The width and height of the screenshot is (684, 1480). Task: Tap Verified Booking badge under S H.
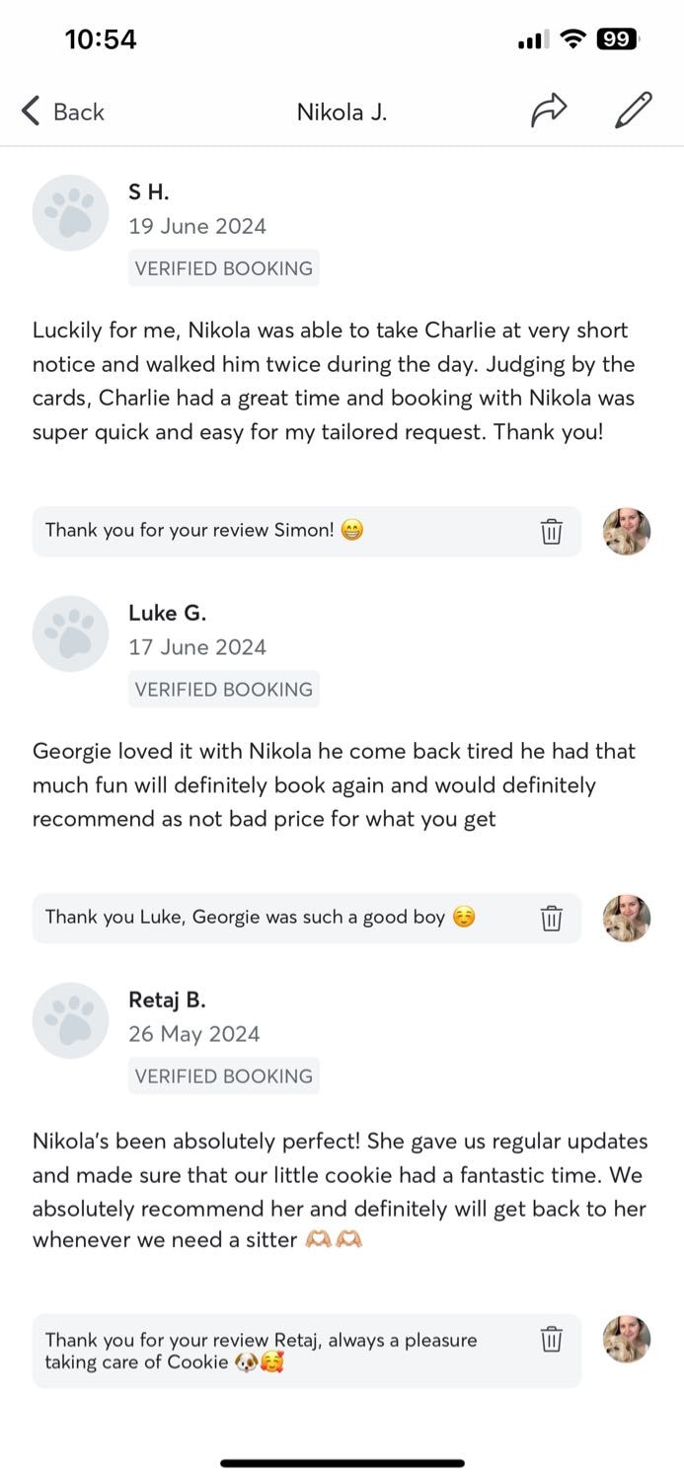(x=224, y=268)
